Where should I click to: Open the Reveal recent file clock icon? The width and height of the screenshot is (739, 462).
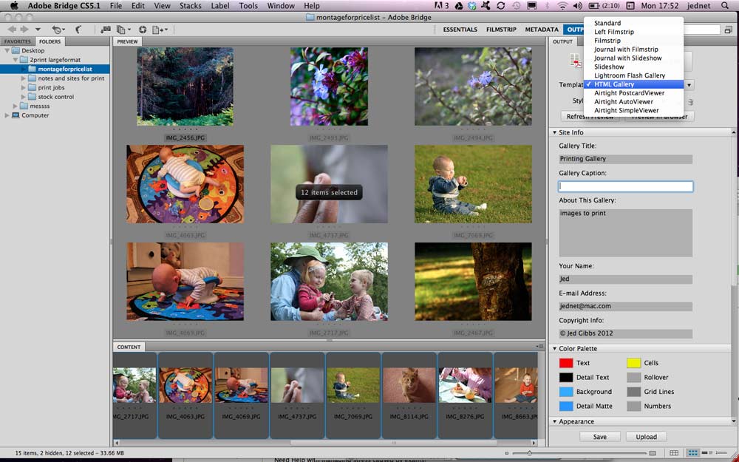pos(58,30)
